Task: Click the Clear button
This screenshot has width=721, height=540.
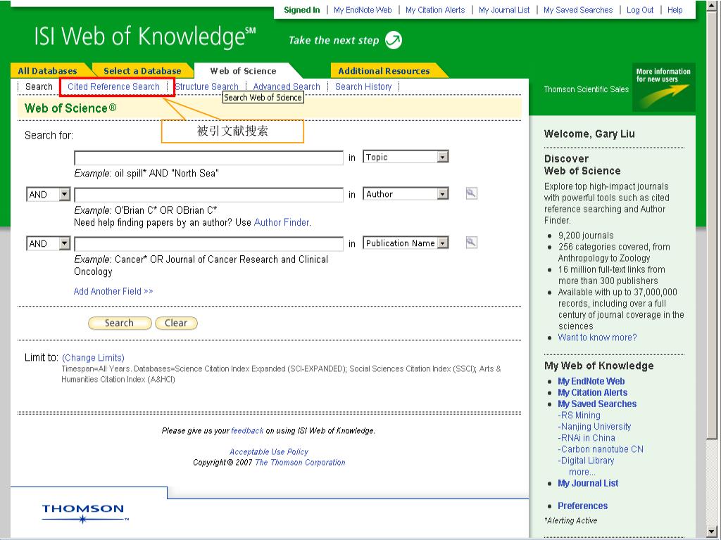Action: click(x=176, y=323)
